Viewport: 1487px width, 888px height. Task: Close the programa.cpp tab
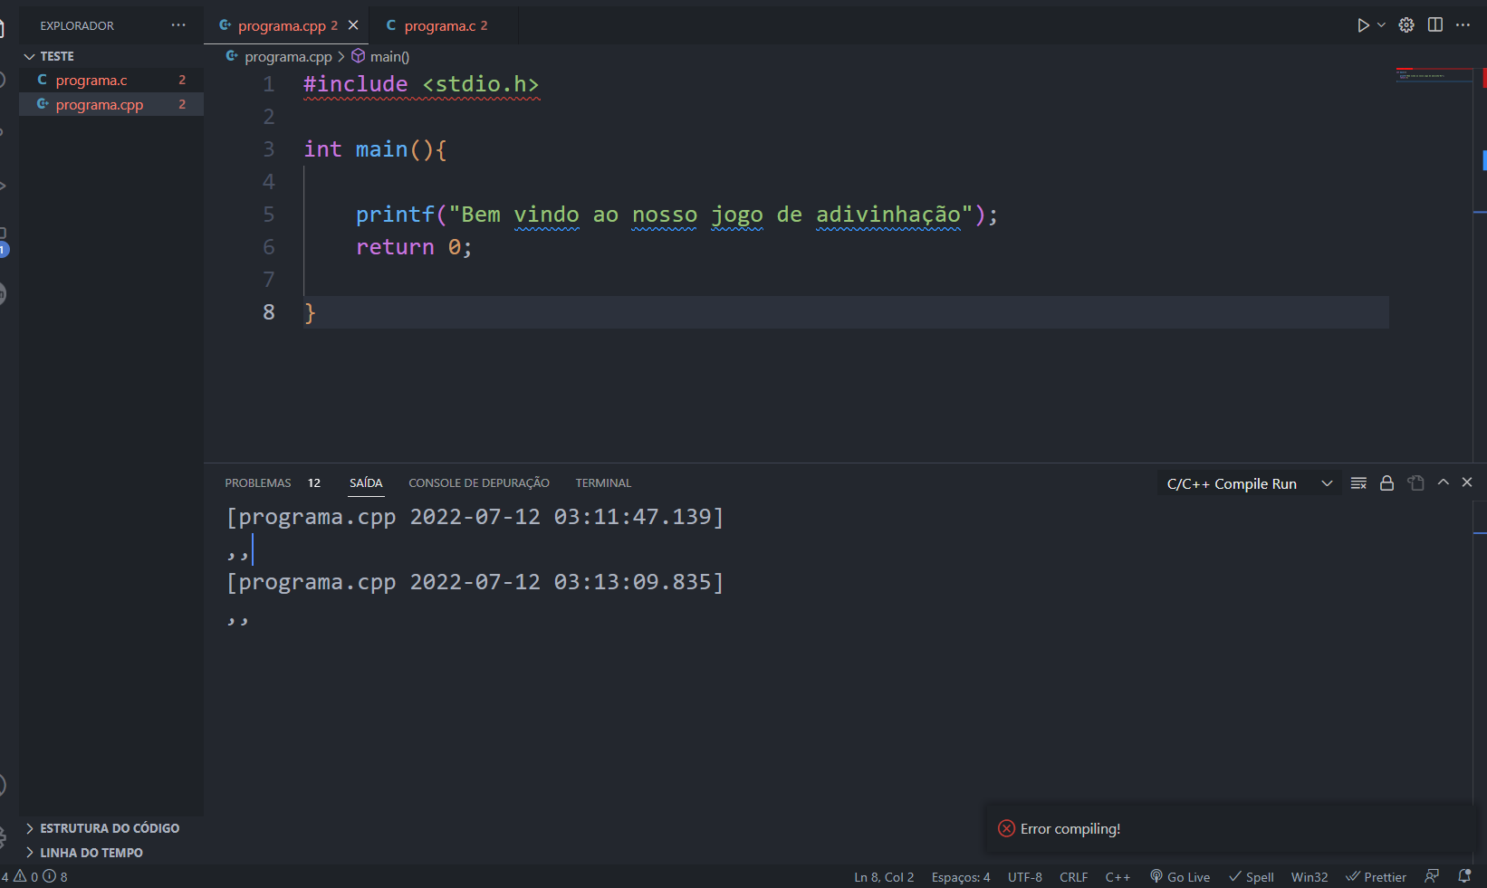(353, 25)
